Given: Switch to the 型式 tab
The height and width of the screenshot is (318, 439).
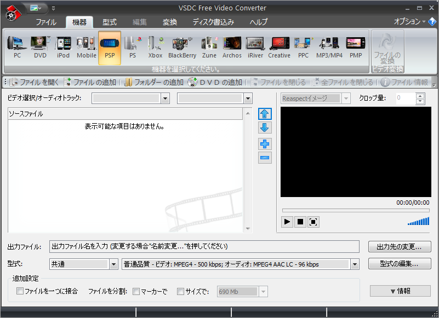Looking at the screenshot, I should (x=110, y=22).
